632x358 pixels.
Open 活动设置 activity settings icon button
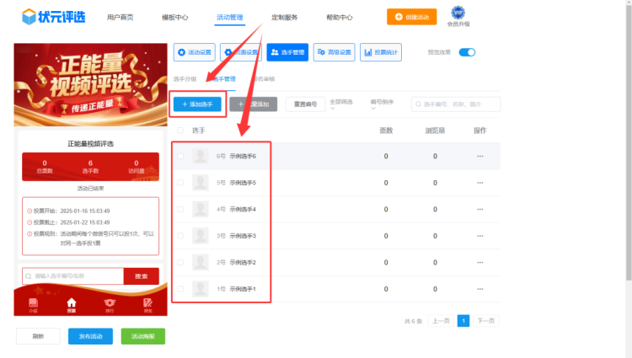coord(195,52)
